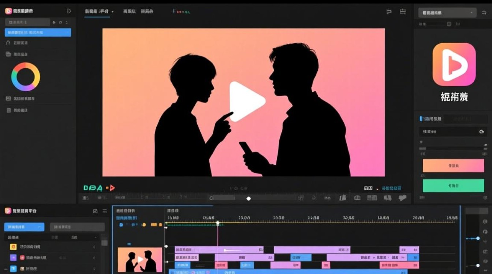
Task: Click the refresh icon beside the left search field
Action: point(60,22)
